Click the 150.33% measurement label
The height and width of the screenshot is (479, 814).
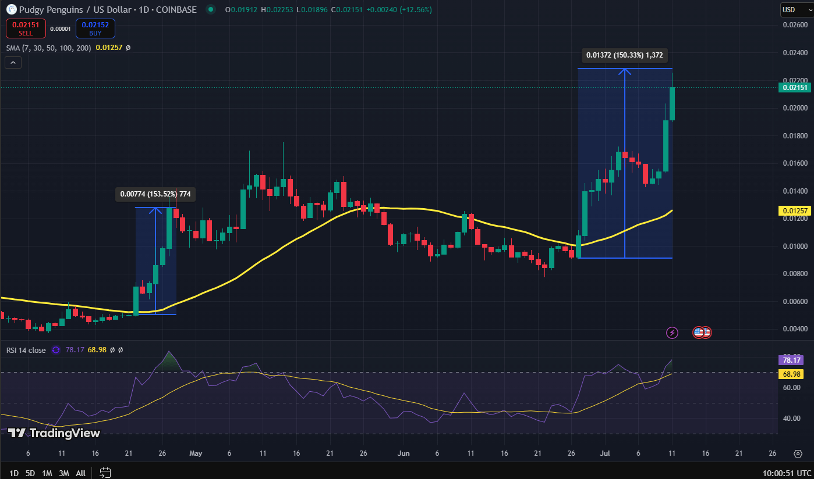tap(624, 55)
